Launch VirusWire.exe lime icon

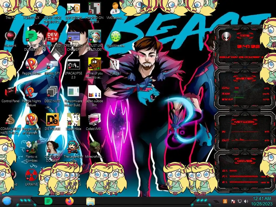coord(115,36)
